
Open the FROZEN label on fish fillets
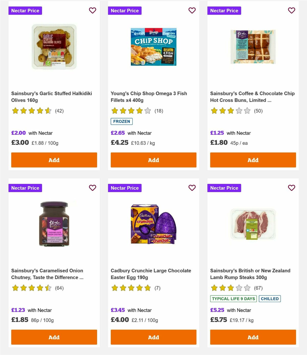click(x=122, y=121)
